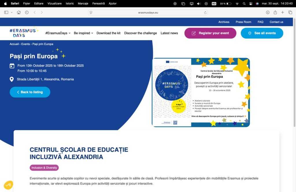Click the yellow checkmark widget icon
Viewport: 296px width, 192px height.
(8, 185)
